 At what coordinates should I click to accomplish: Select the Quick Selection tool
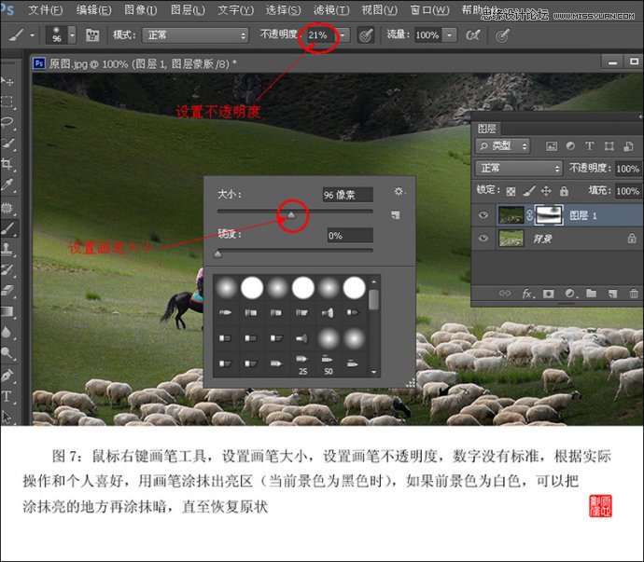click(x=7, y=144)
